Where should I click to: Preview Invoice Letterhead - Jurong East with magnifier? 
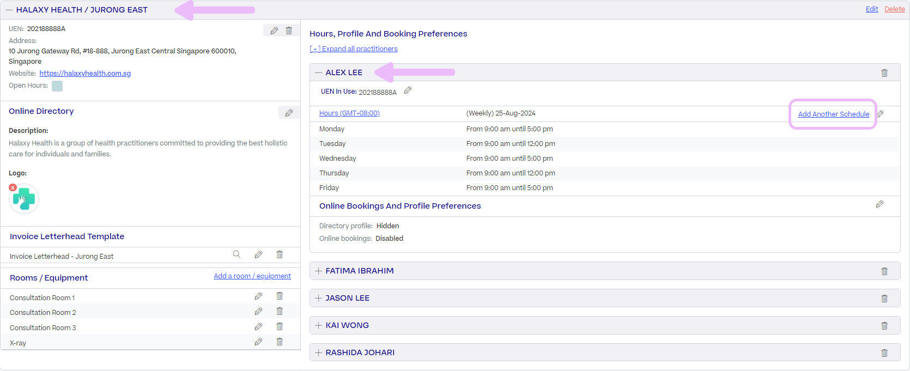pos(236,254)
